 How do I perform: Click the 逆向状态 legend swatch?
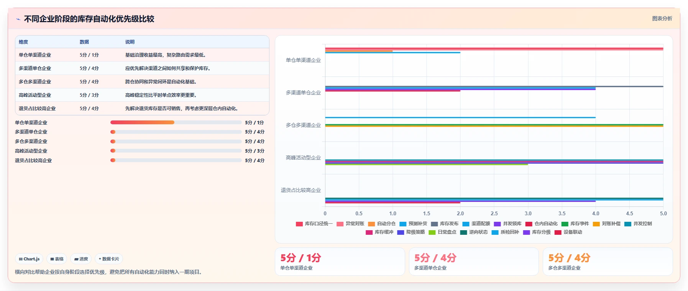(463, 232)
